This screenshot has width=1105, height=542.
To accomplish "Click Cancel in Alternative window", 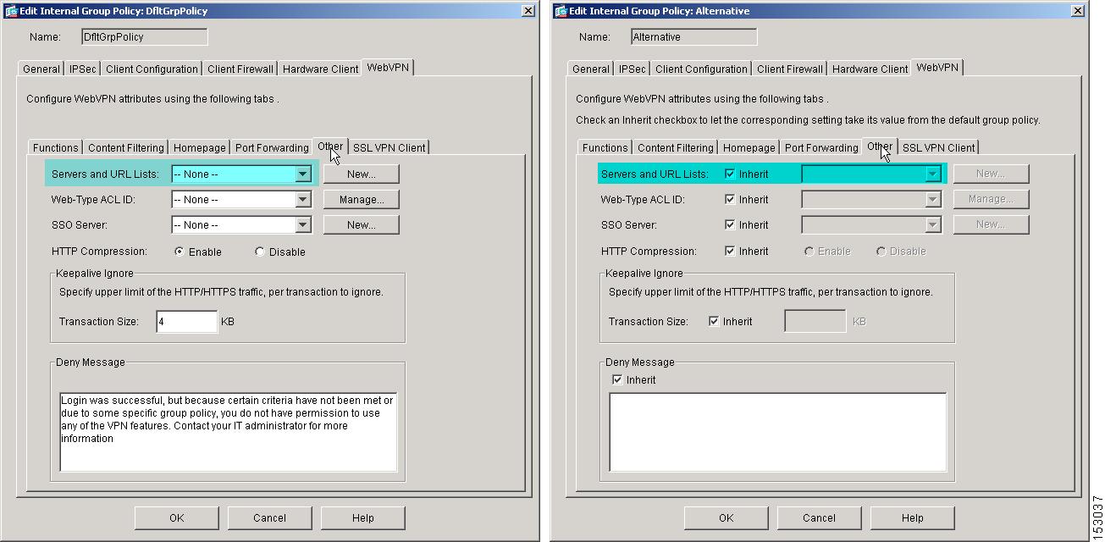I will 819,517.
